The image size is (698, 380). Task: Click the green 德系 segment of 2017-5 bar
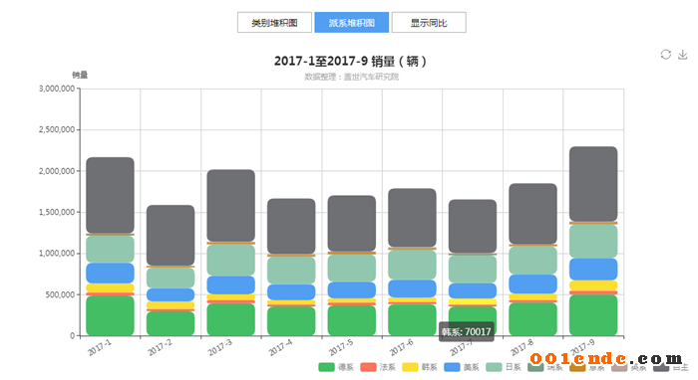coord(352,320)
